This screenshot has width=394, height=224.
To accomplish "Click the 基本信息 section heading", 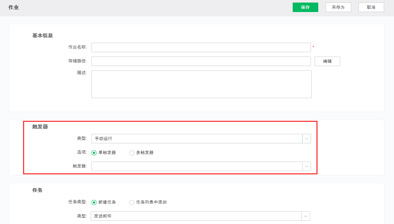I will [42, 35].
